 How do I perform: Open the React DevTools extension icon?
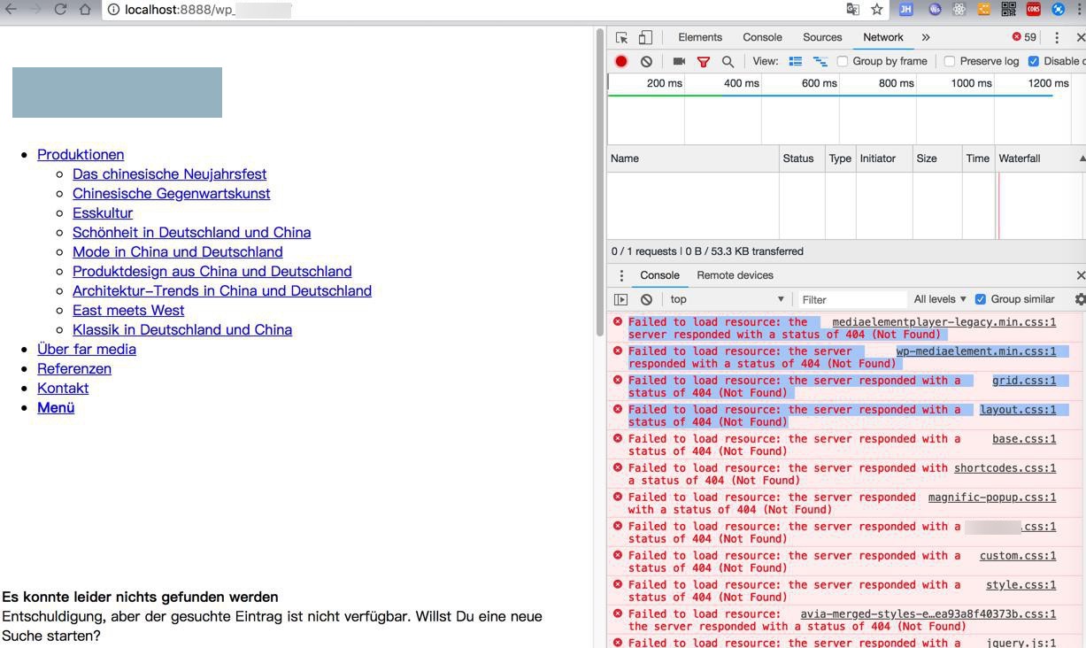point(959,9)
